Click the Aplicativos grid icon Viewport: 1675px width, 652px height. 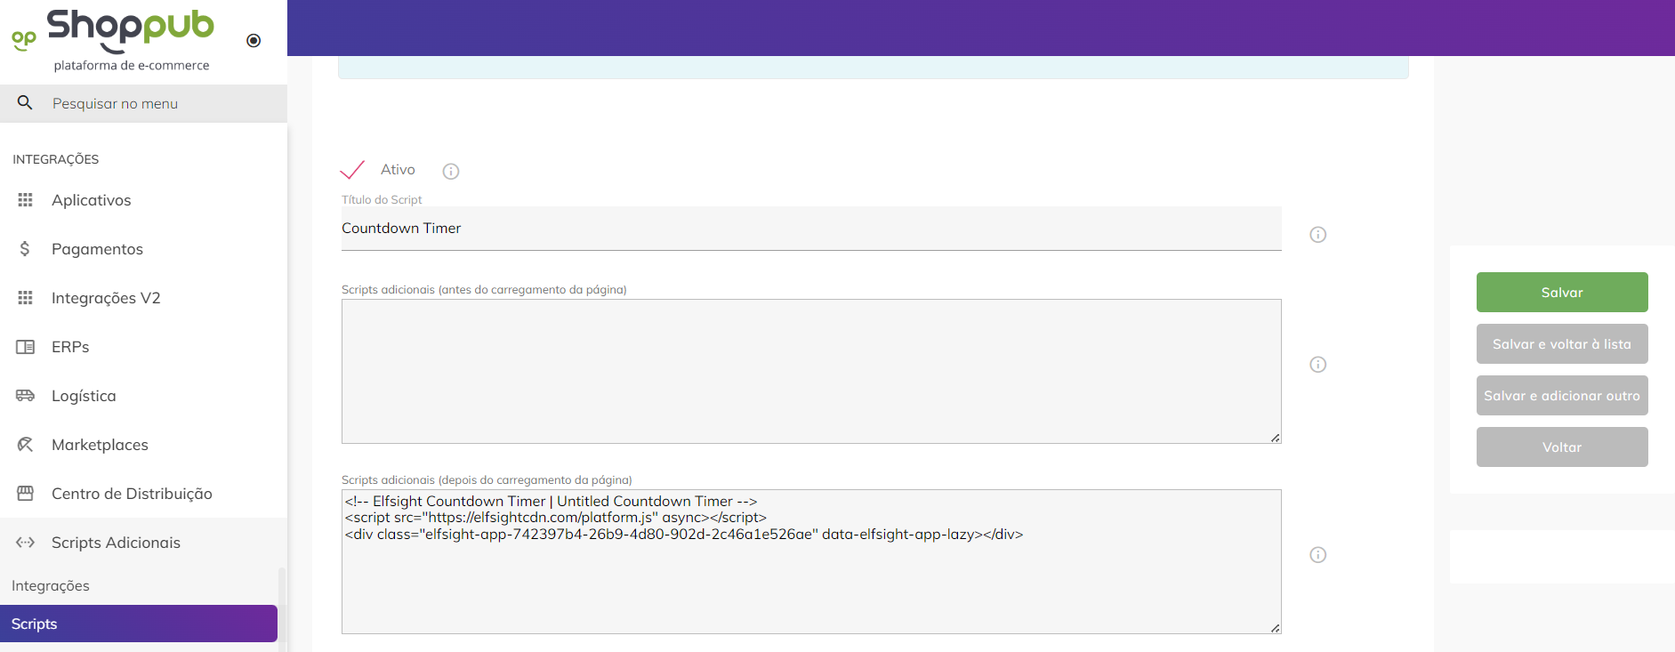25,200
